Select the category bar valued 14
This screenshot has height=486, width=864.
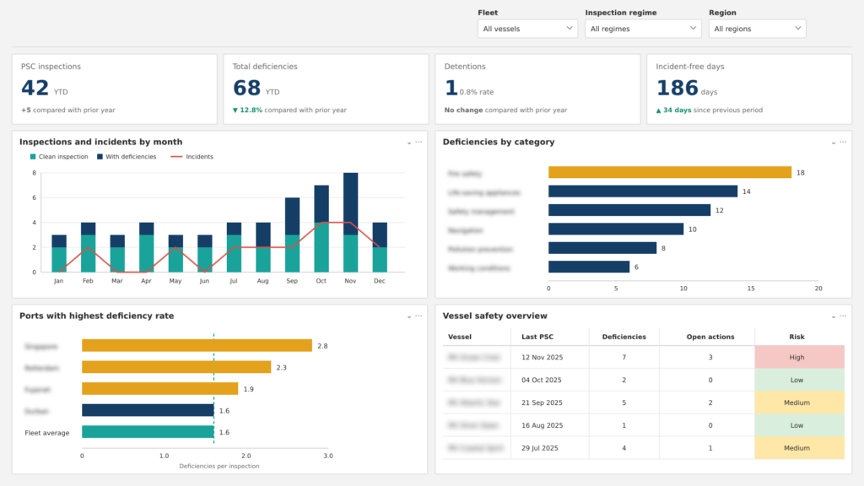[642, 192]
